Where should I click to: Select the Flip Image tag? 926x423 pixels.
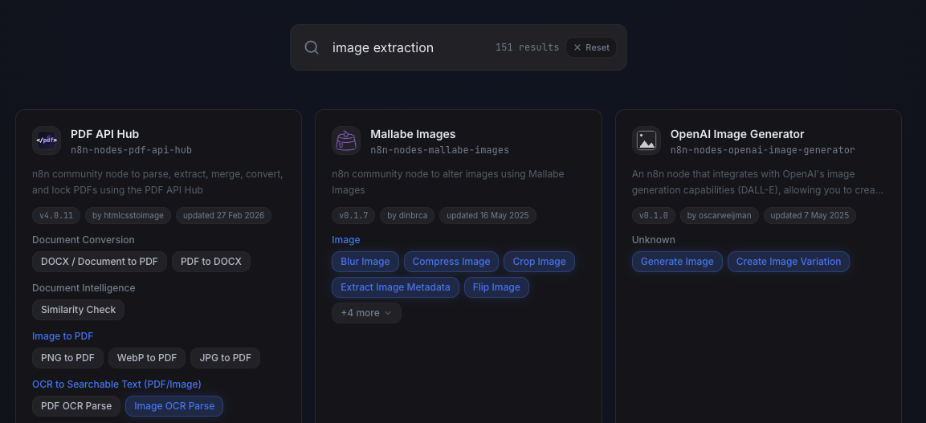[496, 287]
